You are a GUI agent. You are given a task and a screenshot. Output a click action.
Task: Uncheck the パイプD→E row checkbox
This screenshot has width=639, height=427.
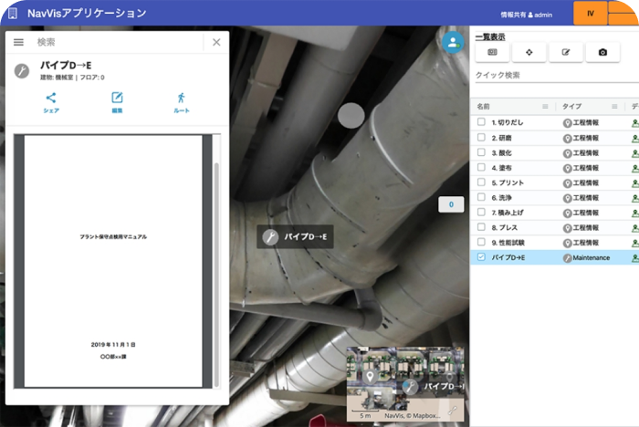[x=481, y=258]
